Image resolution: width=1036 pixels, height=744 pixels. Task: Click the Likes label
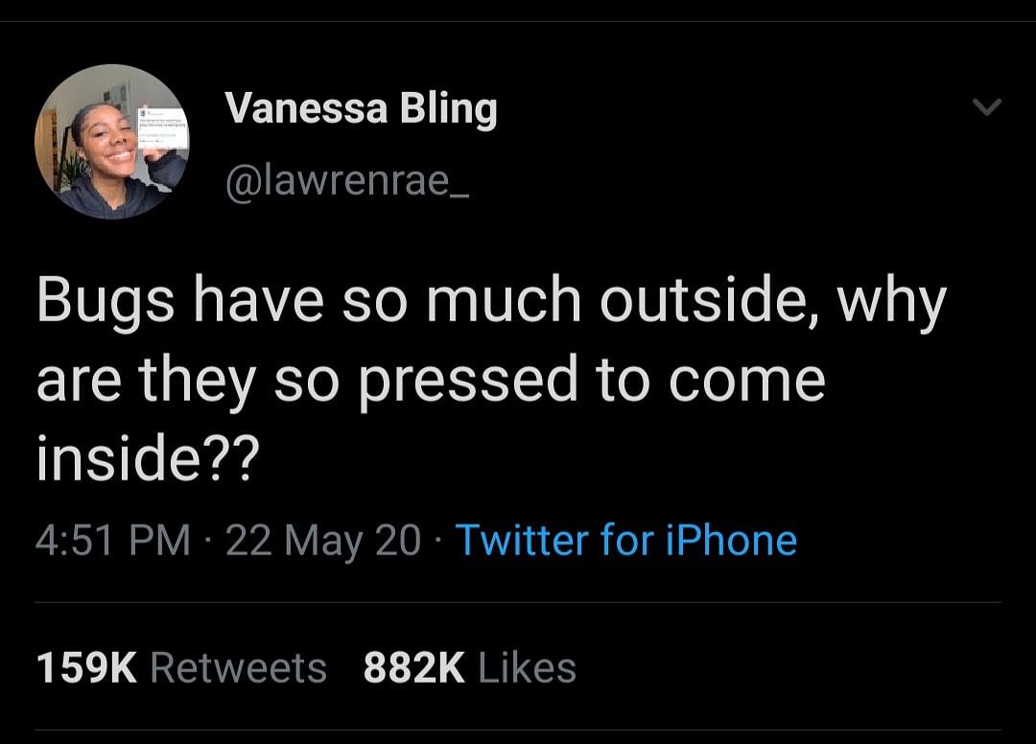[527, 668]
